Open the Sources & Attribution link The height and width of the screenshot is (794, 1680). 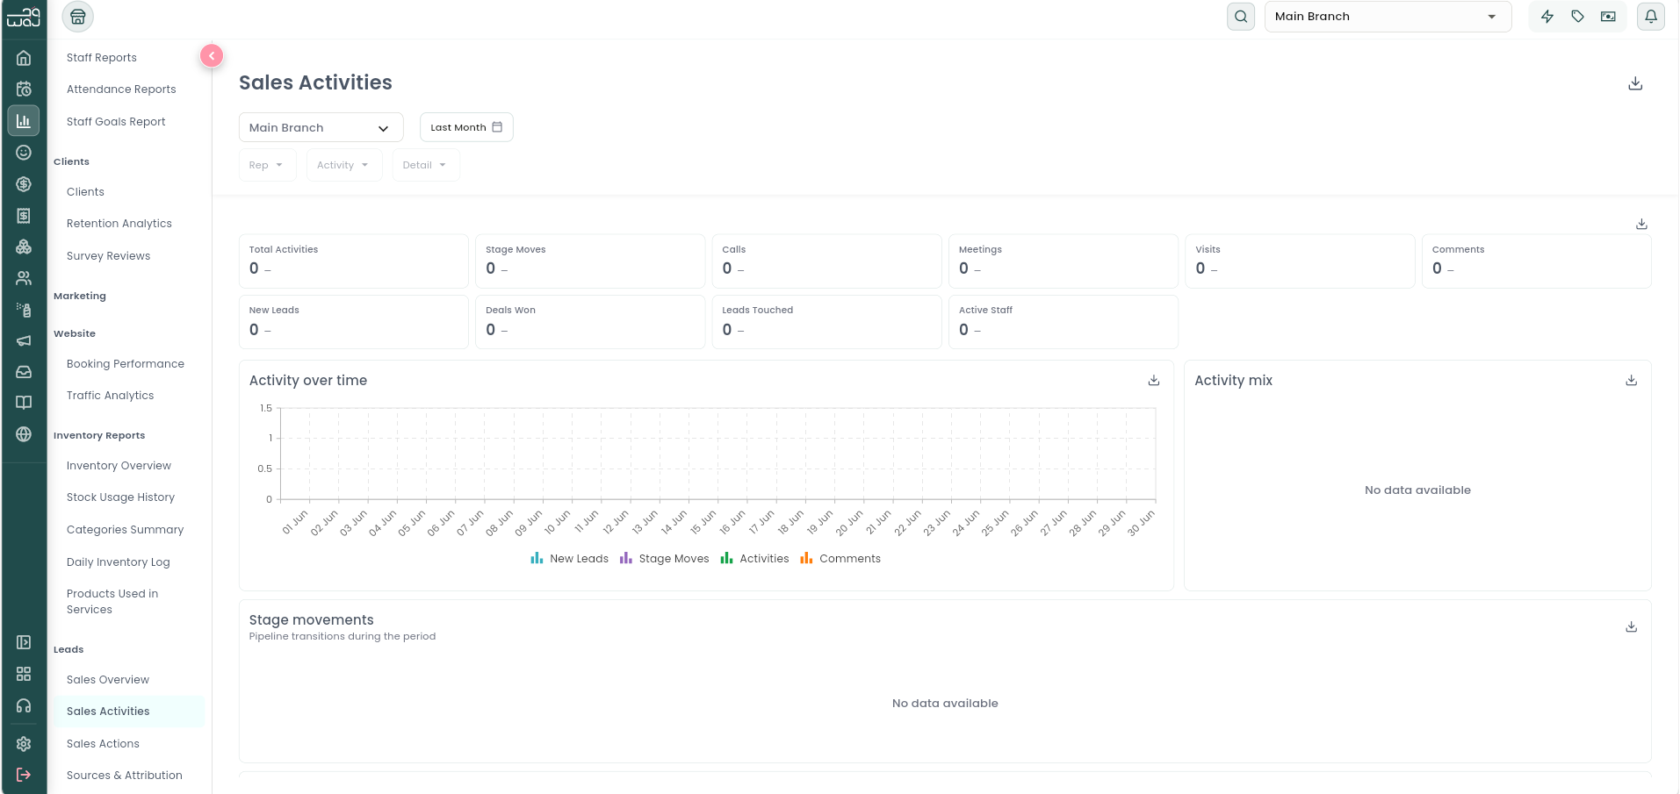(125, 775)
